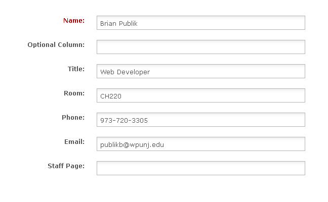Select the Room text box
Viewport: 328px width, 202px height.
point(200,95)
